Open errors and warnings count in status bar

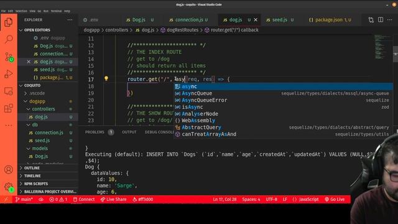pos(58,200)
